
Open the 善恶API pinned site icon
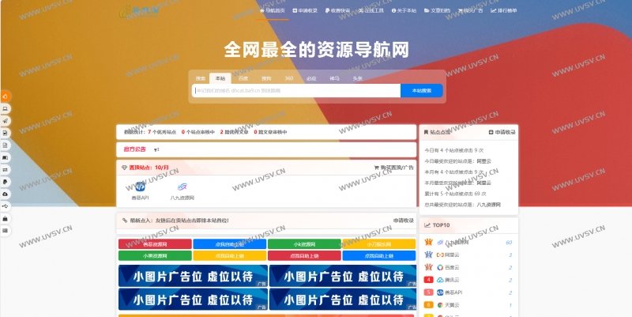tap(140, 187)
